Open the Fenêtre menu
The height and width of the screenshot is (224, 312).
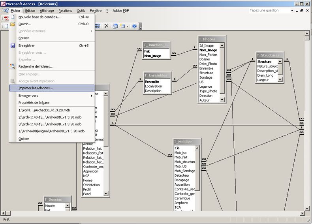click(x=96, y=11)
